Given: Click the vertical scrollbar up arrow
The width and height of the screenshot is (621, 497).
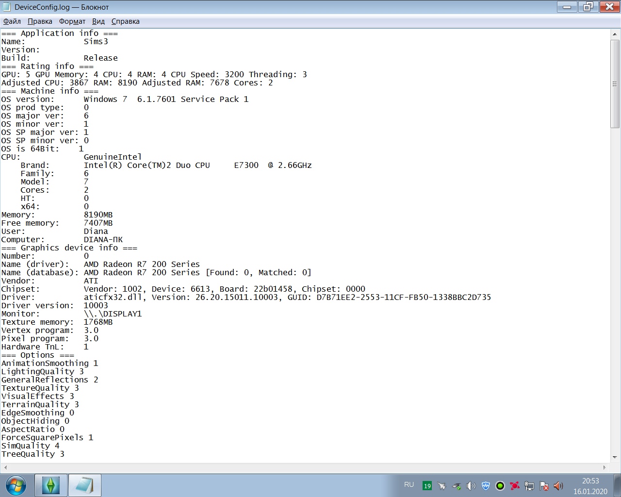Looking at the screenshot, I should coord(615,34).
